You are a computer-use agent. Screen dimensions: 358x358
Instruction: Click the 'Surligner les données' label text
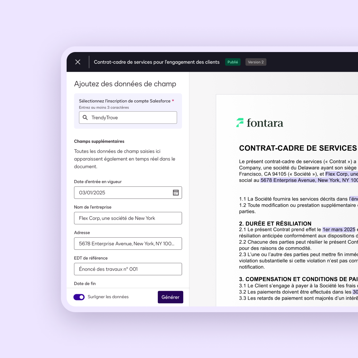[x=108, y=297]
